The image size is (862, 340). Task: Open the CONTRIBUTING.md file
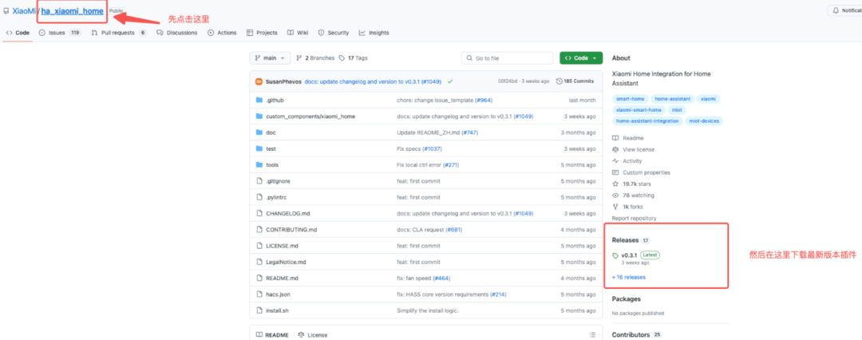click(x=291, y=229)
